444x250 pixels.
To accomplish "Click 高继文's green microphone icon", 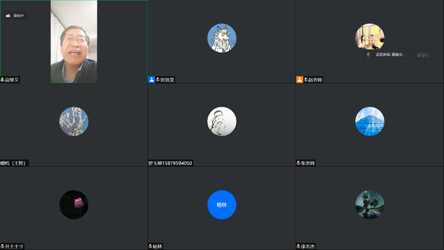I will coord(3,80).
